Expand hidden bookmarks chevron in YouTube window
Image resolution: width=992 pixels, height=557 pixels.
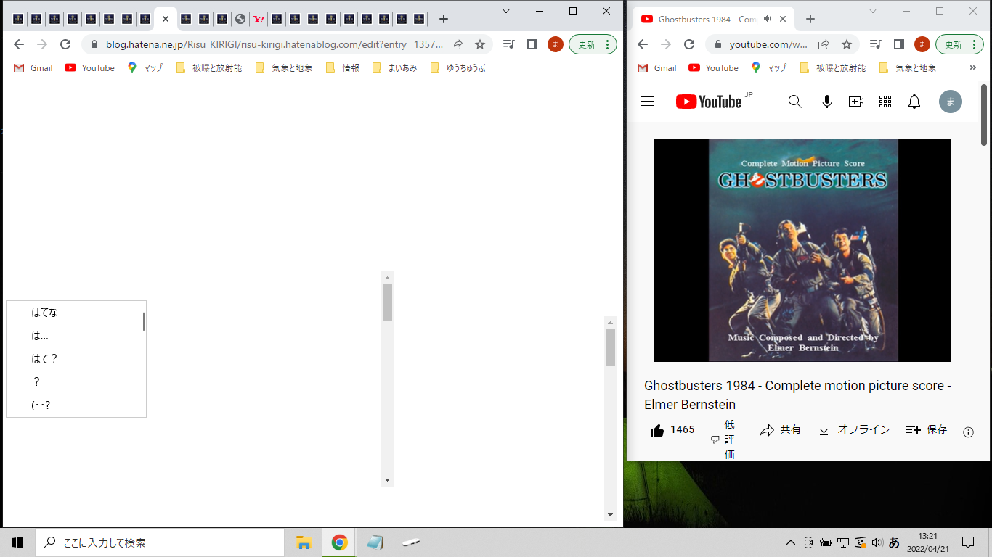coord(973,67)
